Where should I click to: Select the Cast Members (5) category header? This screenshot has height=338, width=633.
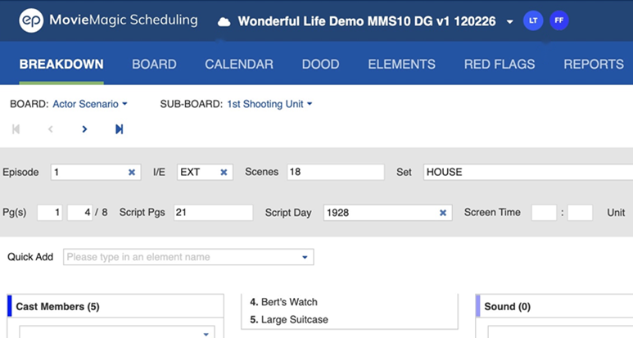coord(115,307)
